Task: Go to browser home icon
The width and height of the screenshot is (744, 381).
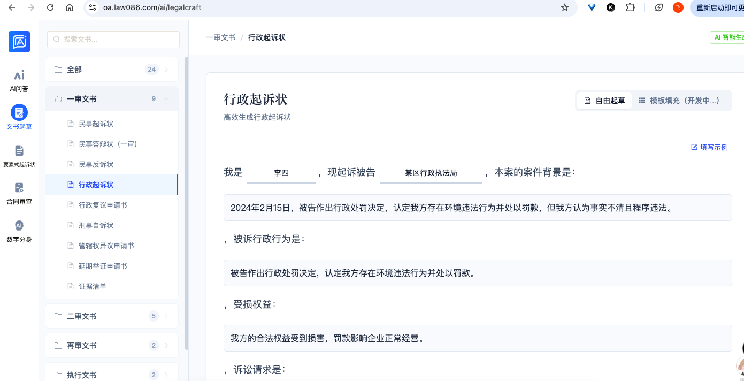Action: click(x=70, y=7)
